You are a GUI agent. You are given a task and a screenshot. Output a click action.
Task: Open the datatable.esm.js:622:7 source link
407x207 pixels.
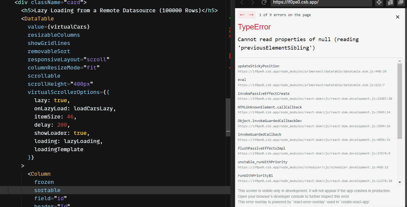point(311,85)
